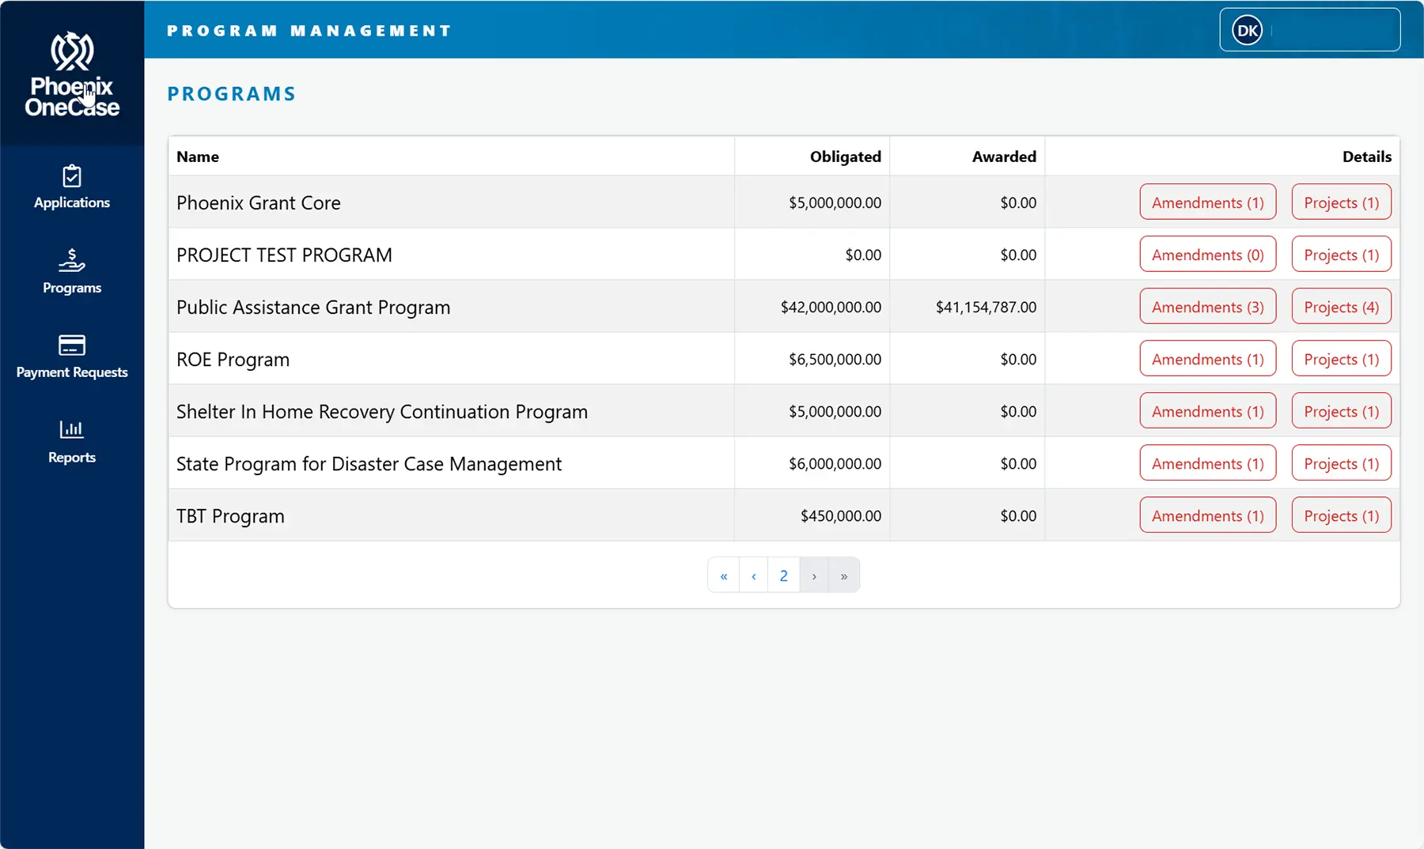Open Projects (1) for TBT Program
This screenshot has height=849, width=1424.
(1341, 515)
